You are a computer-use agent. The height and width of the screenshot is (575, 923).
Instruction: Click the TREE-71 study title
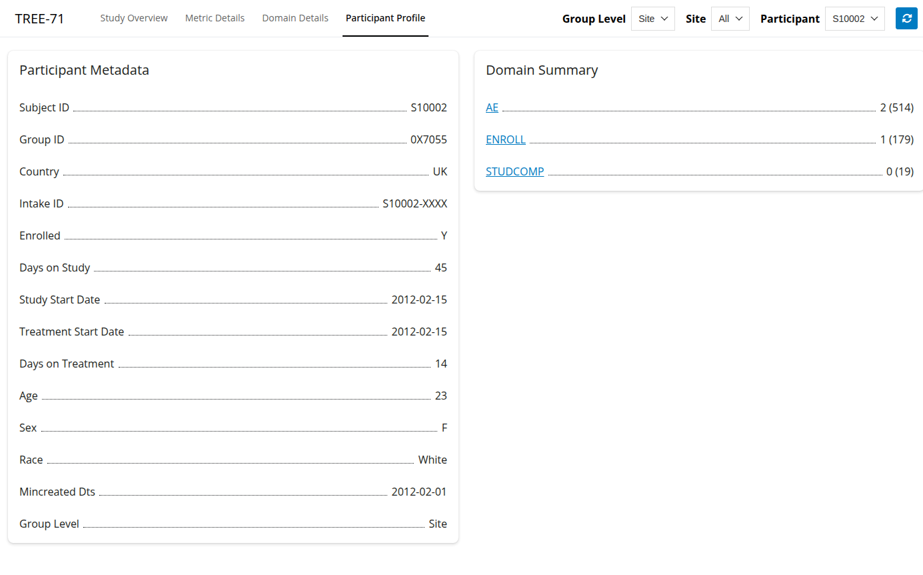pos(40,19)
